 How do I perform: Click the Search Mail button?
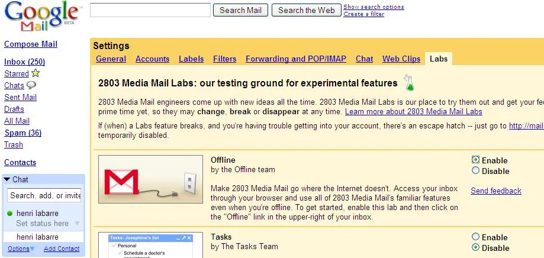[x=240, y=10]
